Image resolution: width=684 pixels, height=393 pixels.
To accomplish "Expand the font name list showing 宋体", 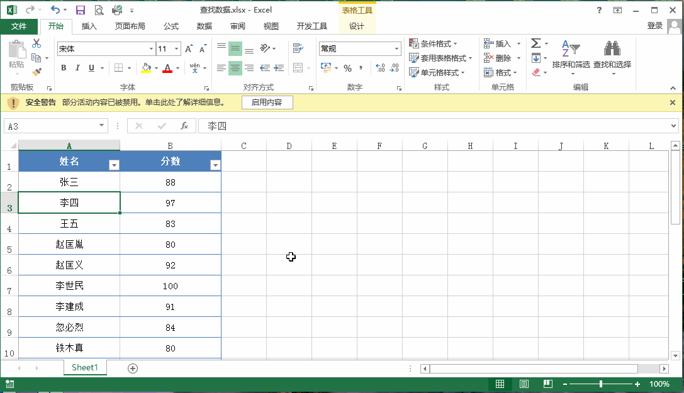I will (151, 49).
